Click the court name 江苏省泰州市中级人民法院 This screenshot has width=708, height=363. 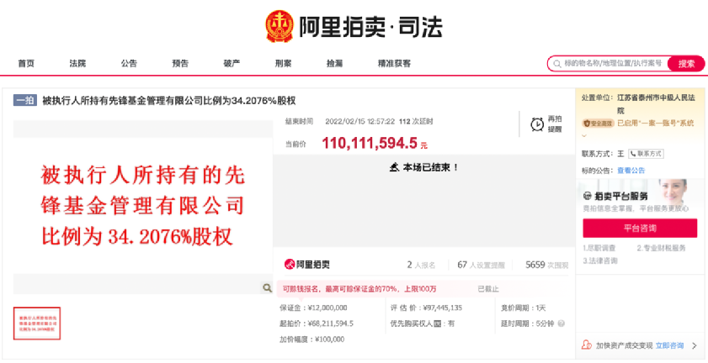point(656,104)
